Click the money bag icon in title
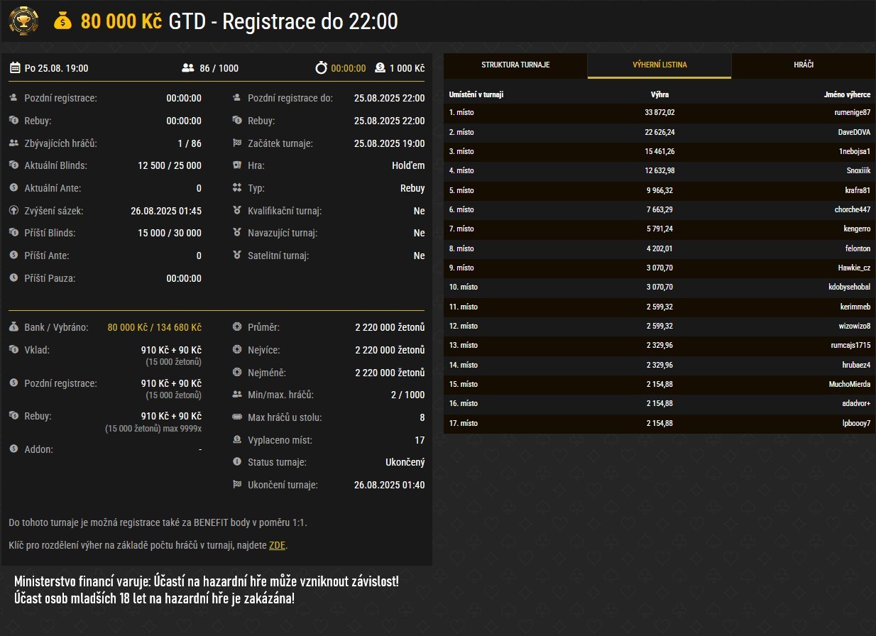The height and width of the screenshot is (636, 876). [x=63, y=21]
